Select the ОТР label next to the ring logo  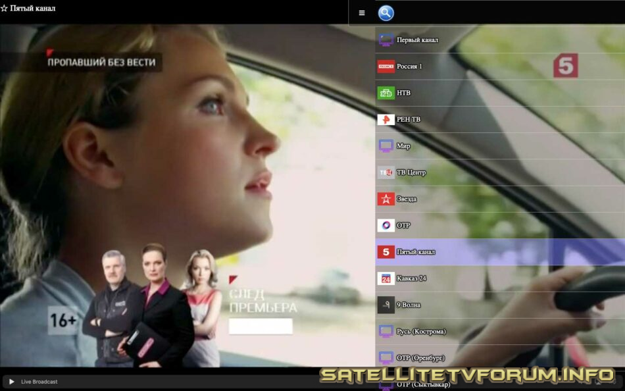(403, 225)
